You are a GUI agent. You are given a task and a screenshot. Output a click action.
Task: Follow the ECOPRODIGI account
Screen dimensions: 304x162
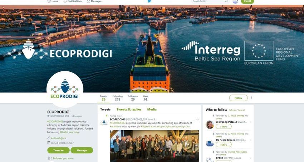click(x=238, y=98)
